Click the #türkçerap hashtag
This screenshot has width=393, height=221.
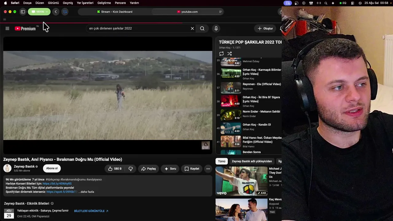tap(53, 180)
